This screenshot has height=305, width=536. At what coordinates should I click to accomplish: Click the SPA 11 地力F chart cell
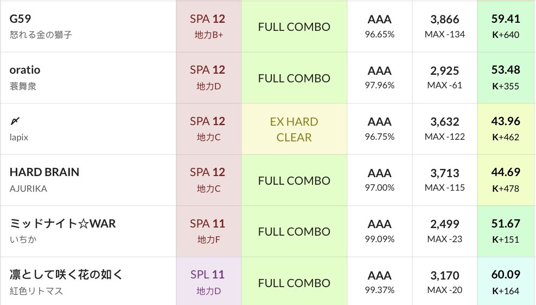click(208, 231)
